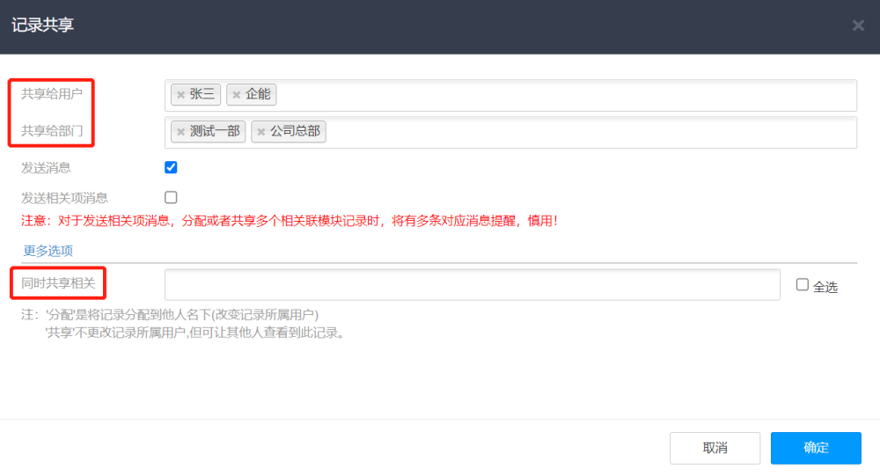
Task: Click the '分配' explanation note line
Action: click(170, 315)
